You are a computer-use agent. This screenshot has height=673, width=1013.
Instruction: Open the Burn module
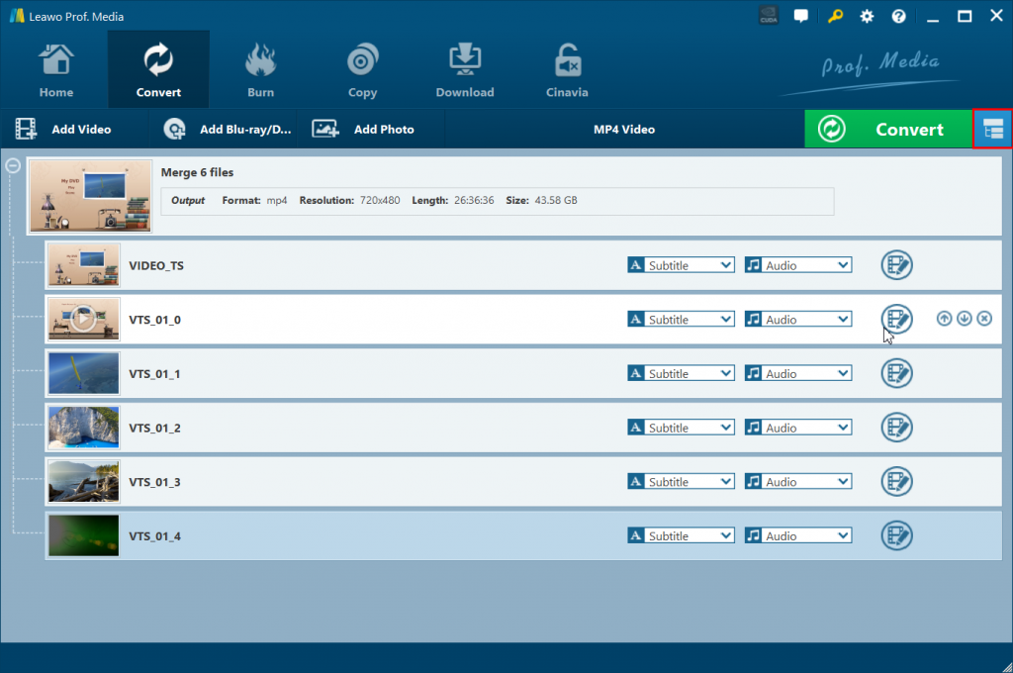(260, 70)
